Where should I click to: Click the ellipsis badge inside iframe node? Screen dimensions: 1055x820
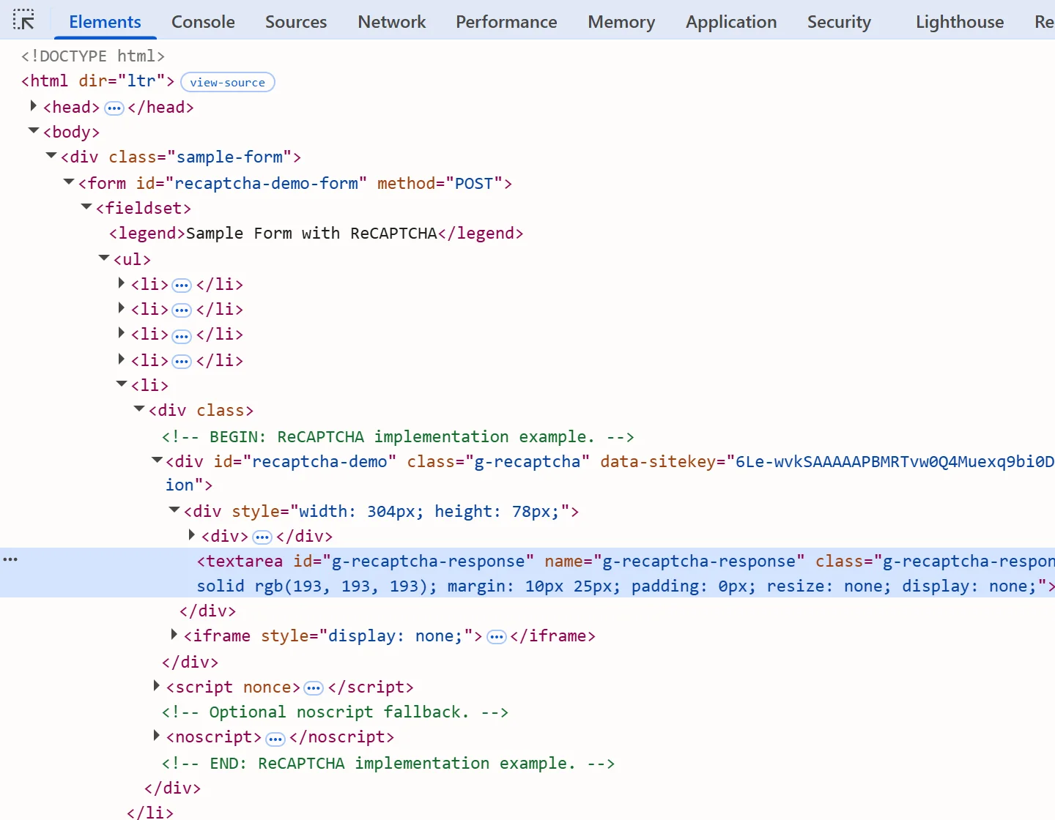click(497, 637)
